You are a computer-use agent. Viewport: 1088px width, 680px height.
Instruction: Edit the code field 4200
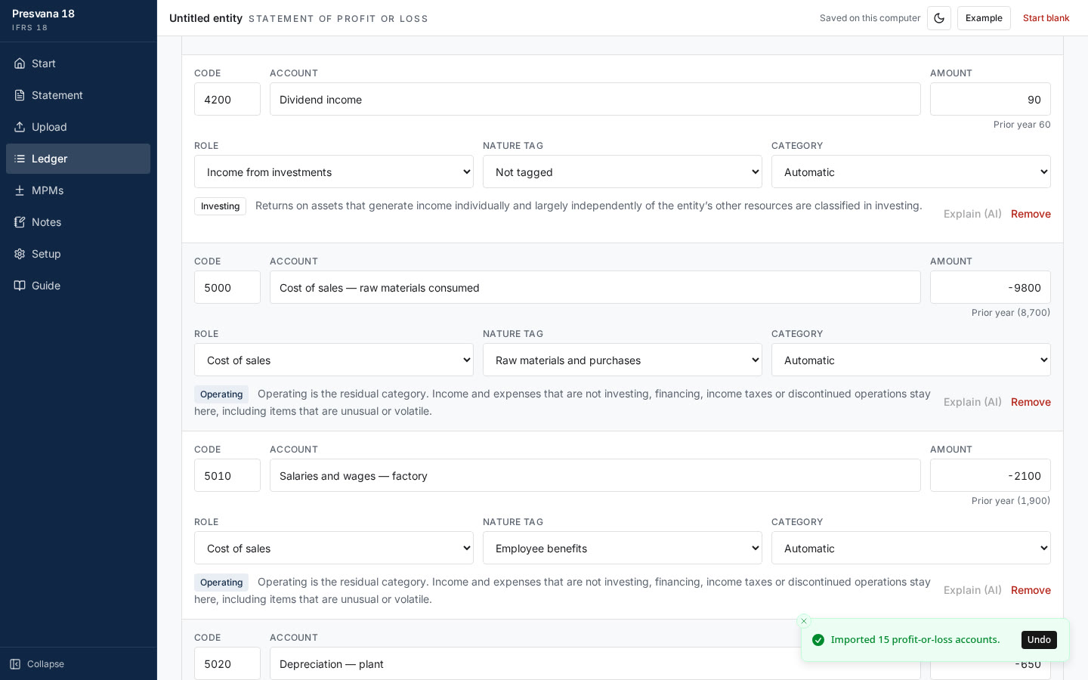tap(227, 99)
